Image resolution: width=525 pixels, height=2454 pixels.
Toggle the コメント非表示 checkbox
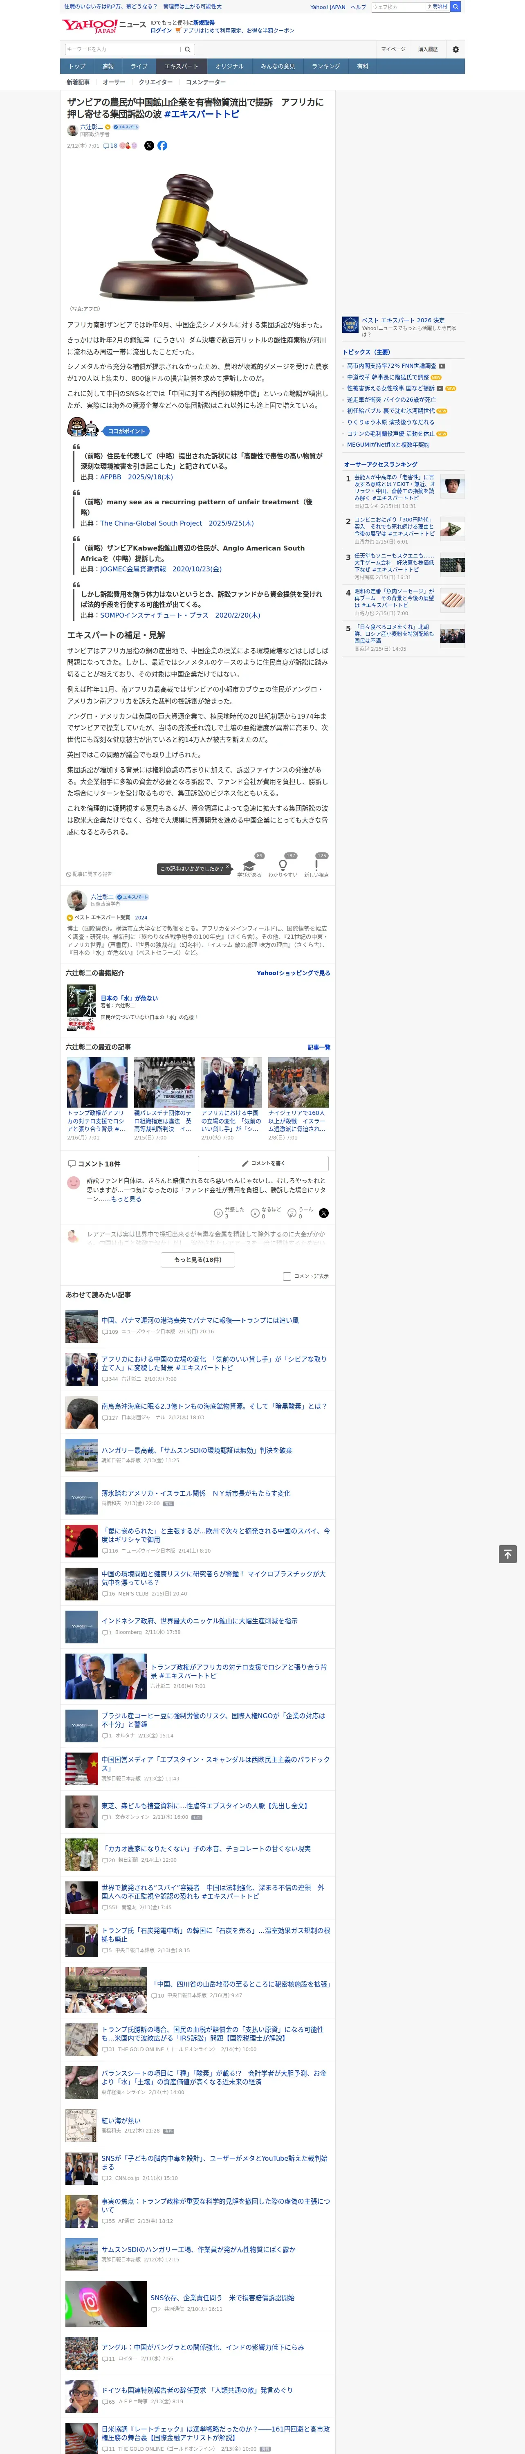point(287,1276)
